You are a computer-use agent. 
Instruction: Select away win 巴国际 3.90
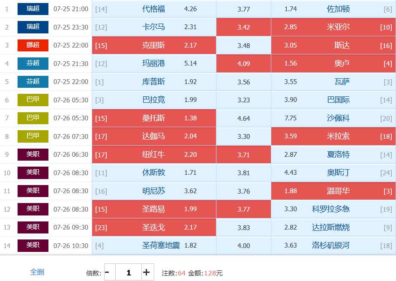click(333, 100)
